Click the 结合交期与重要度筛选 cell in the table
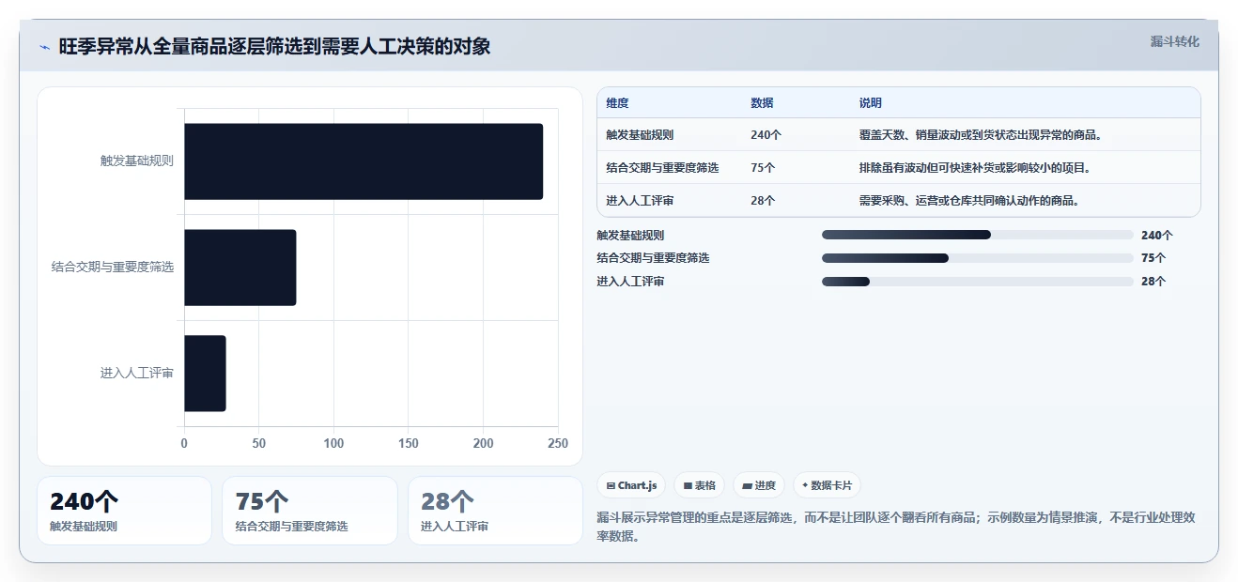 click(x=662, y=168)
